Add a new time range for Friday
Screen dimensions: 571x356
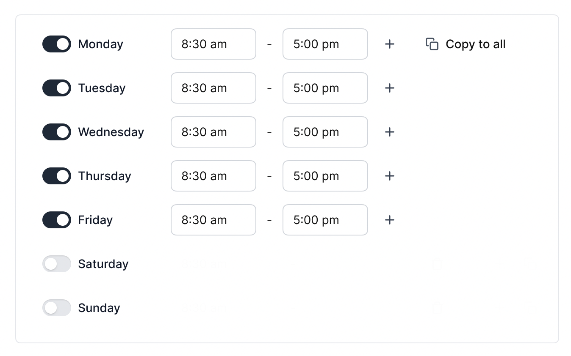pyautogui.click(x=389, y=220)
